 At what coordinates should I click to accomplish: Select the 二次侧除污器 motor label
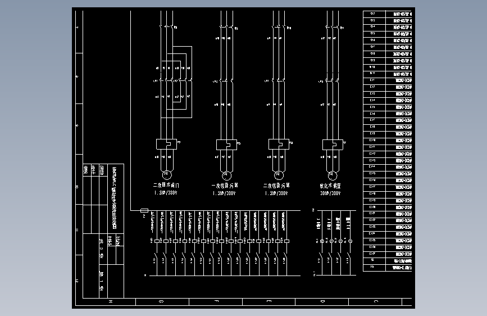pos(276,186)
